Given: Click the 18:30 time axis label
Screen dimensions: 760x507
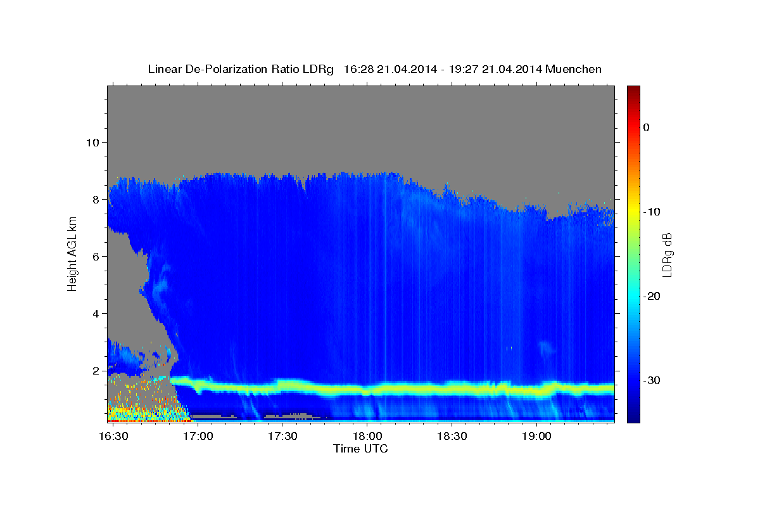Looking at the screenshot, I should click(x=452, y=437).
